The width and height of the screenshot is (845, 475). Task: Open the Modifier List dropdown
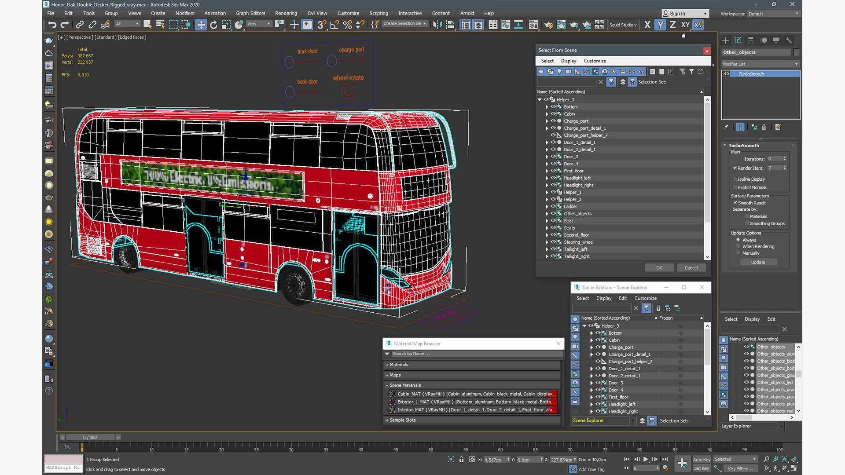pos(760,64)
